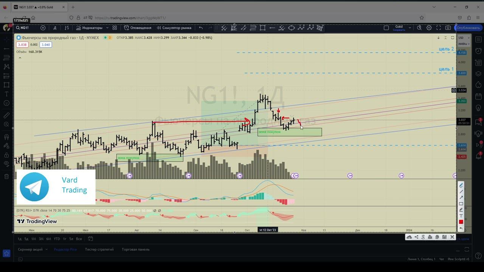This screenshot has height=272, width=484.
Task: Click the цель 1 target line label
Action: click(x=446, y=69)
